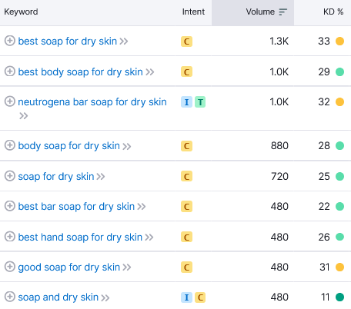Select volume value 880
351x309 pixels.
click(279, 146)
